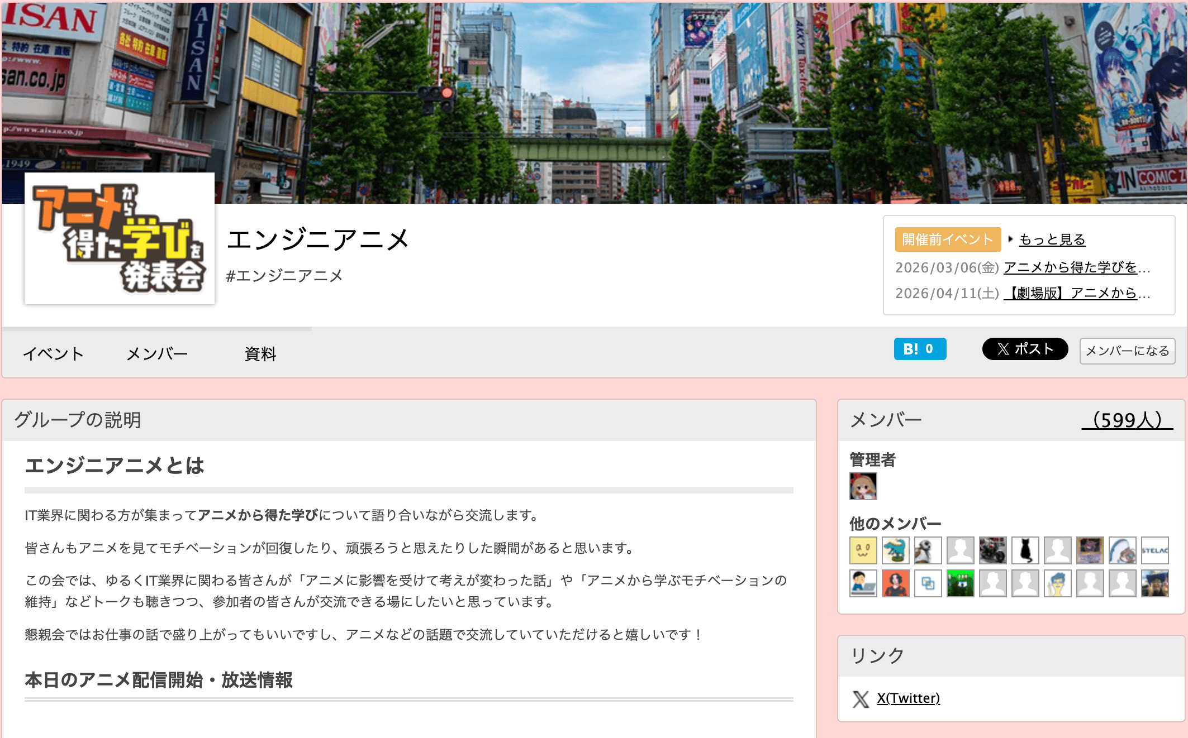Expand upcoming events via もっと見る

(x=1051, y=239)
